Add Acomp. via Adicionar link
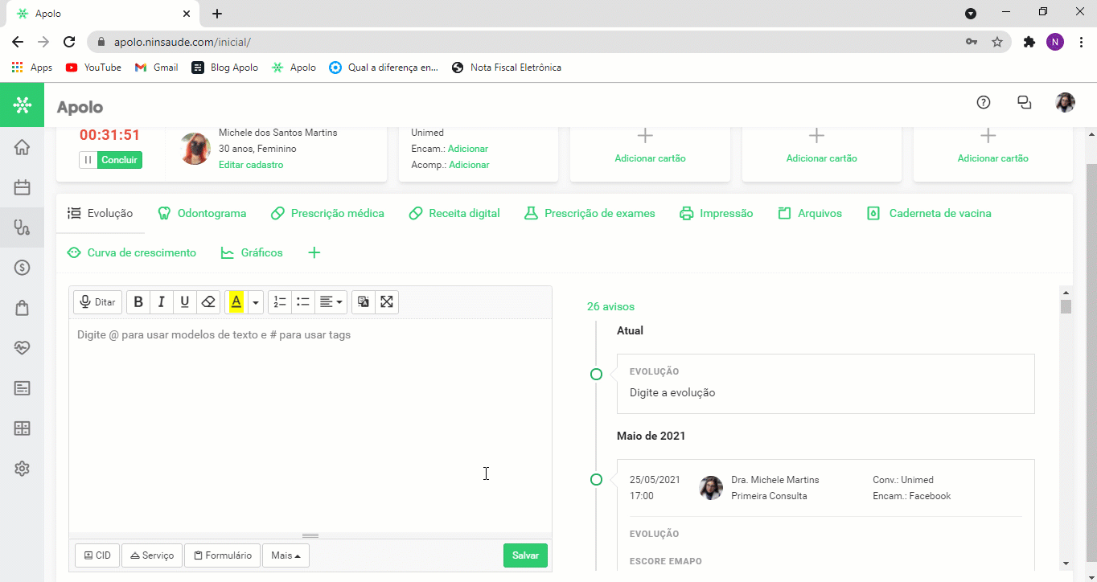1097x582 pixels. (469, 165)
